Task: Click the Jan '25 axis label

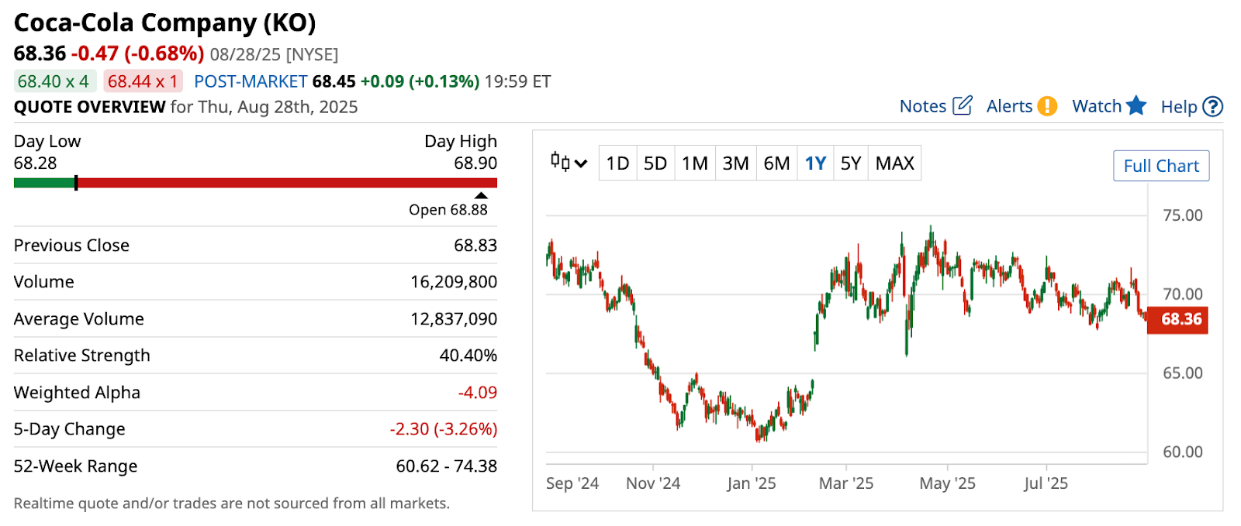Action: [751, 483]
